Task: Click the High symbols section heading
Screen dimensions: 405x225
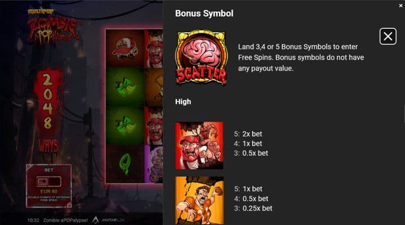Action: [x=183, y=102]
